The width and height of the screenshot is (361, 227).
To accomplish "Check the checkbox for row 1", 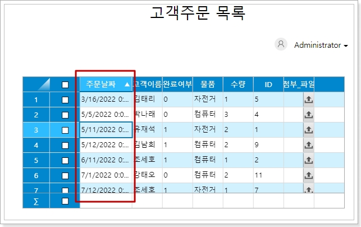I will pos(65,100).
